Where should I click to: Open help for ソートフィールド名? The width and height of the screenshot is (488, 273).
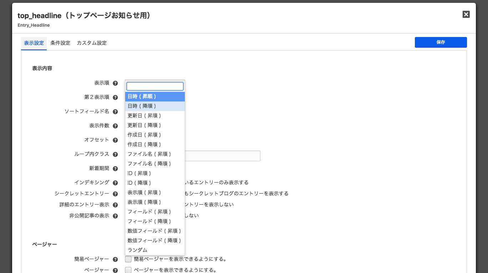click(x=115, y=112)
